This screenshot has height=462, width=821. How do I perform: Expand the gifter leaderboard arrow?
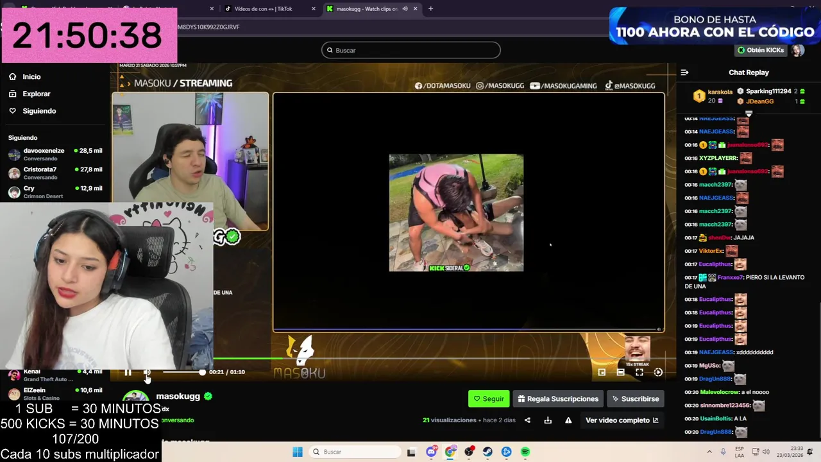pos(749,114)
